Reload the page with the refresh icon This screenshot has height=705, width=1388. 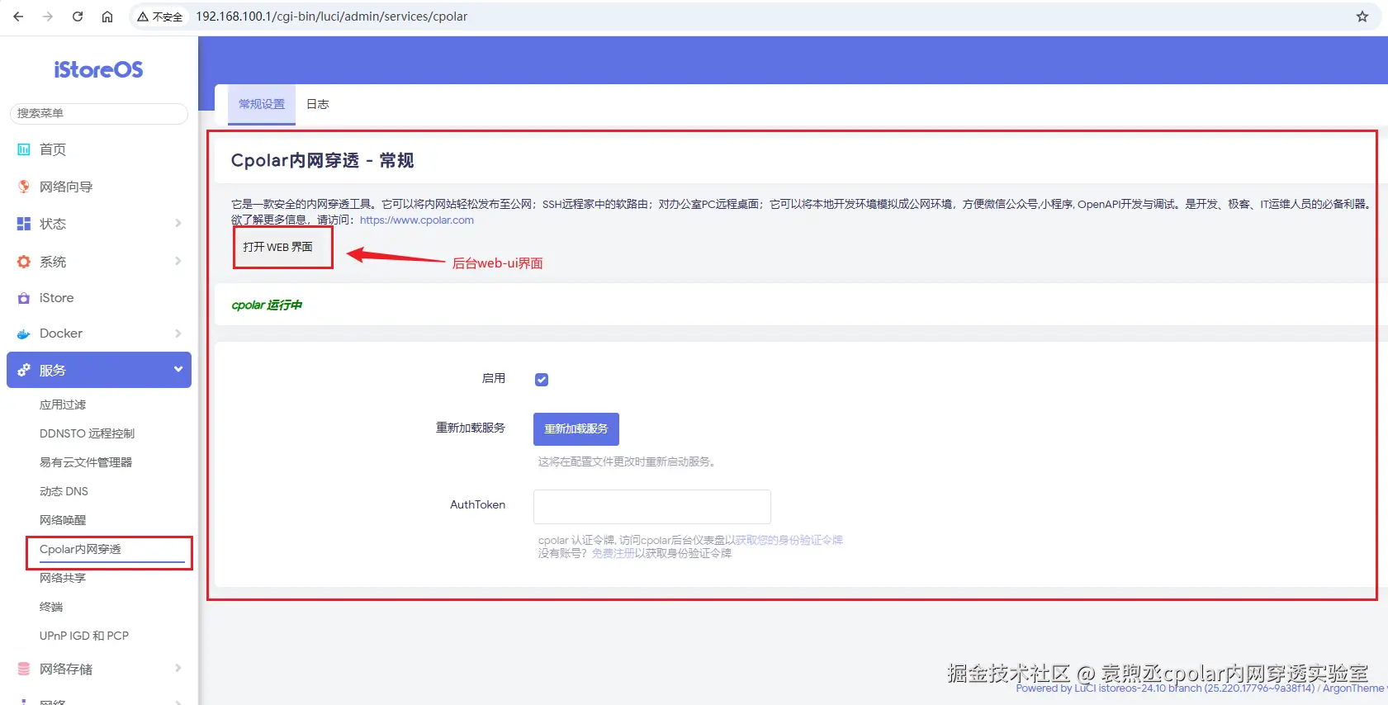[78, 17]
